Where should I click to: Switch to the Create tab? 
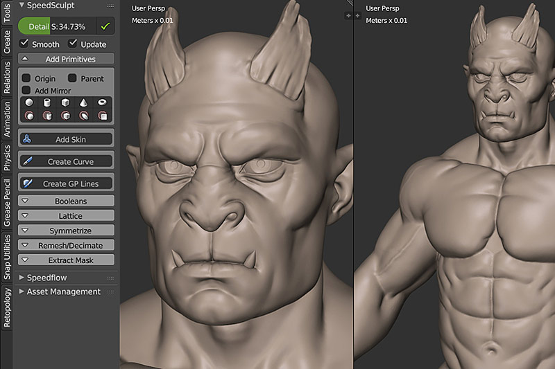6,42
